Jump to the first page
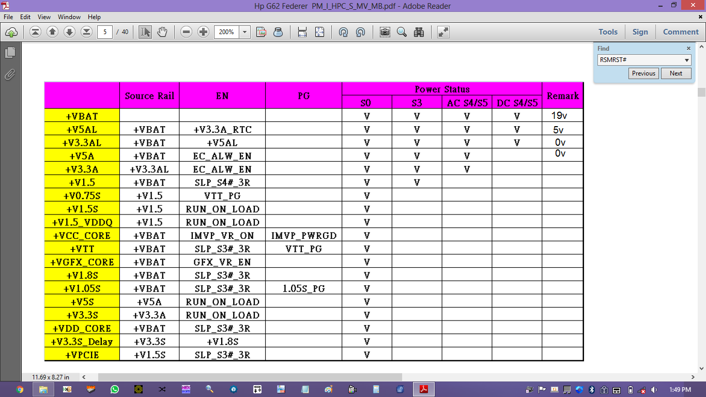Screen dimensions: 706x397 point(35,32)
